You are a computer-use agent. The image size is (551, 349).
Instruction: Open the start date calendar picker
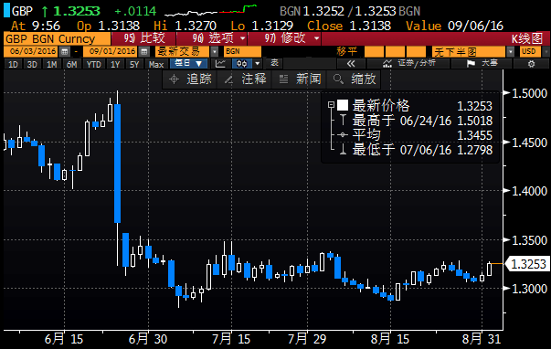pyautogui.click(x=64, y=52)
